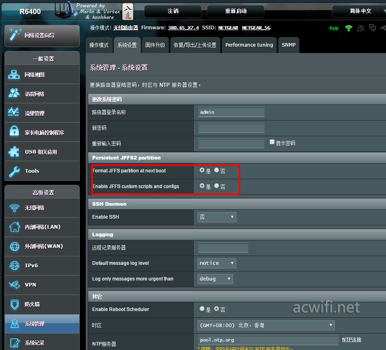Set Enable JFFS custom scripts to 是
The width and height of the screenshot is (386, 350).
click(202, 186)
